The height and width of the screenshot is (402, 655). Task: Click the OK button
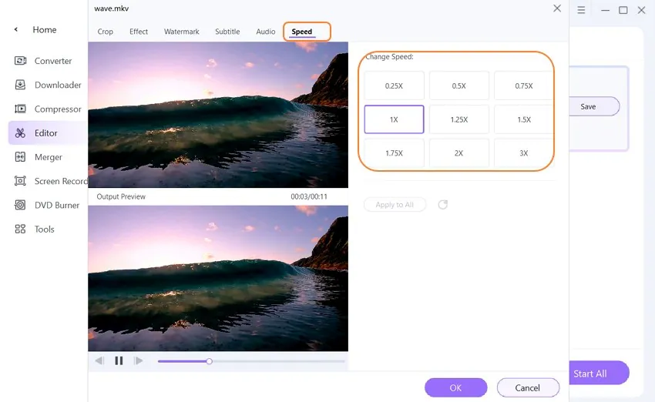click(455, 387)
